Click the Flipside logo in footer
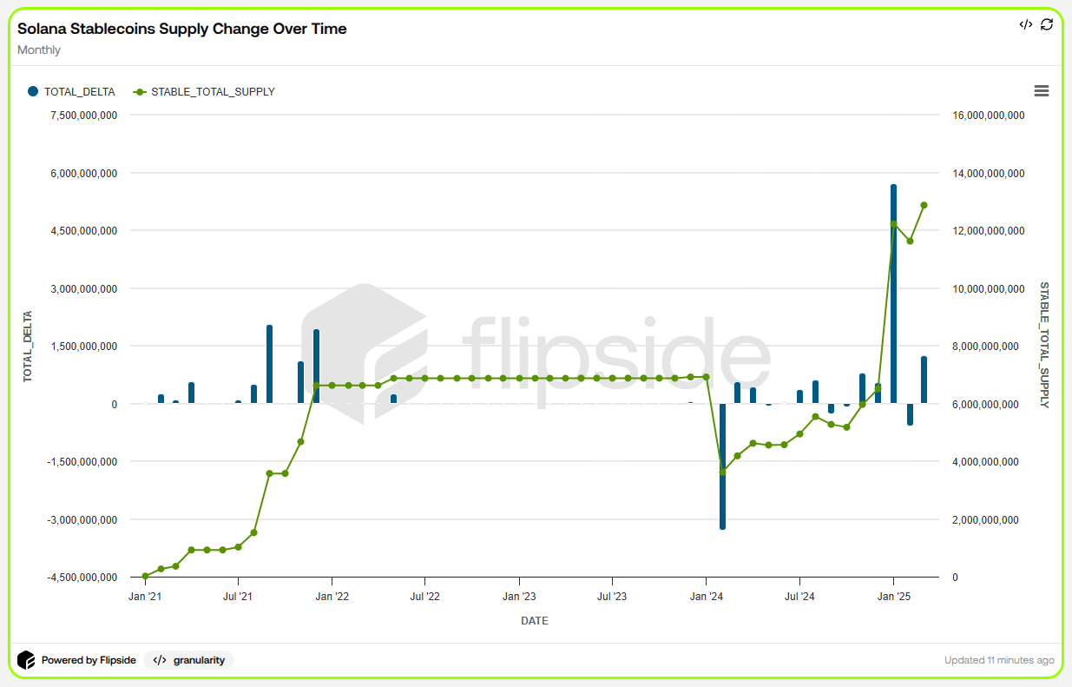The height and width of the screenshot is (687, 1072). pyautogui.click(x=26, y=660)
